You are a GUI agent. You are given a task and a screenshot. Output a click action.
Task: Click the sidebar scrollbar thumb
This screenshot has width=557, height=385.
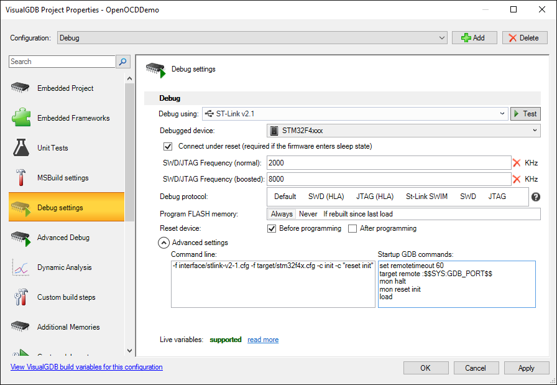(129, 152)
